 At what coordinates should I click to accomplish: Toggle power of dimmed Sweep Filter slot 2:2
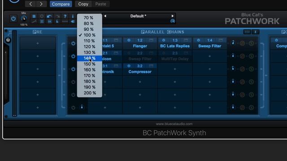click(129, 53)
